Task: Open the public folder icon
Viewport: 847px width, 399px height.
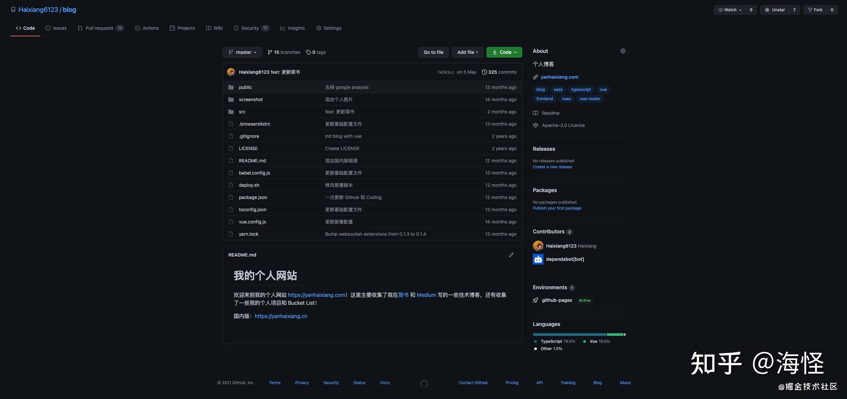Action: 231,87
